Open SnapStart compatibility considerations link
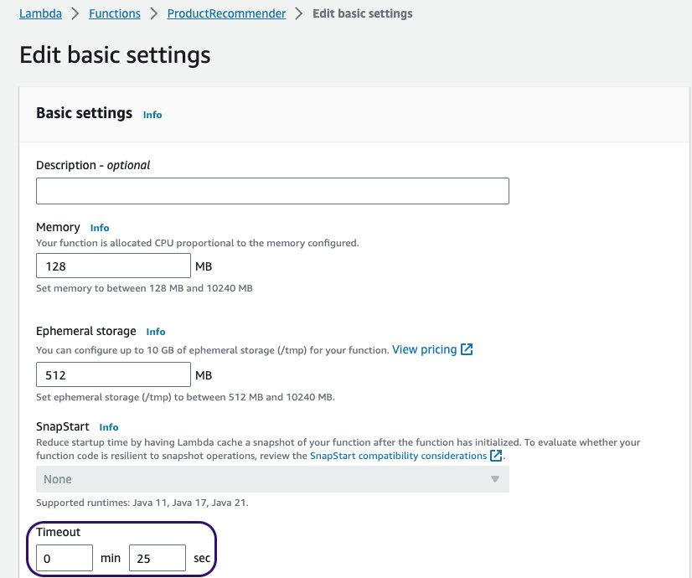 [x=398, y=456]
